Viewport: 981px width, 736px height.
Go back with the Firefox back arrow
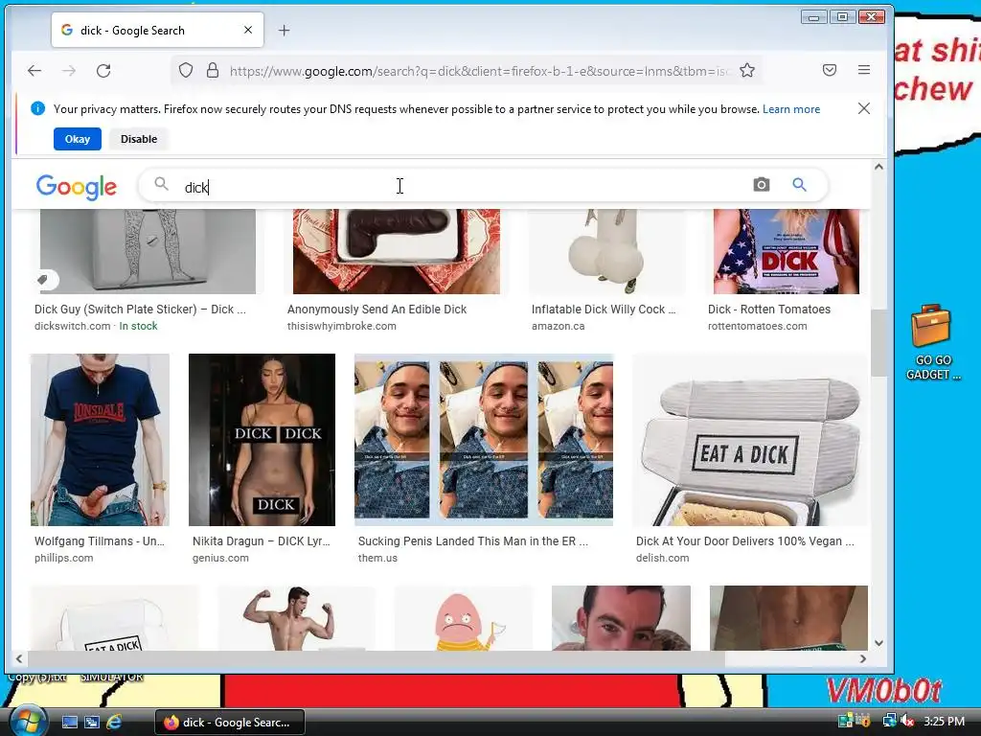pyautogui.click(x=34, y=71)
